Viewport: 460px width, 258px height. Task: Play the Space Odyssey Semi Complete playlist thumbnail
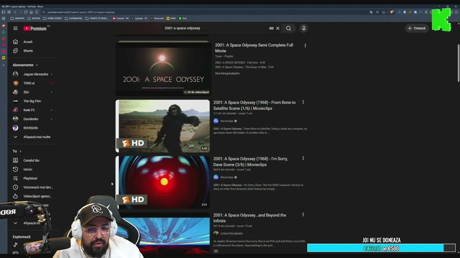pos(164,68)
